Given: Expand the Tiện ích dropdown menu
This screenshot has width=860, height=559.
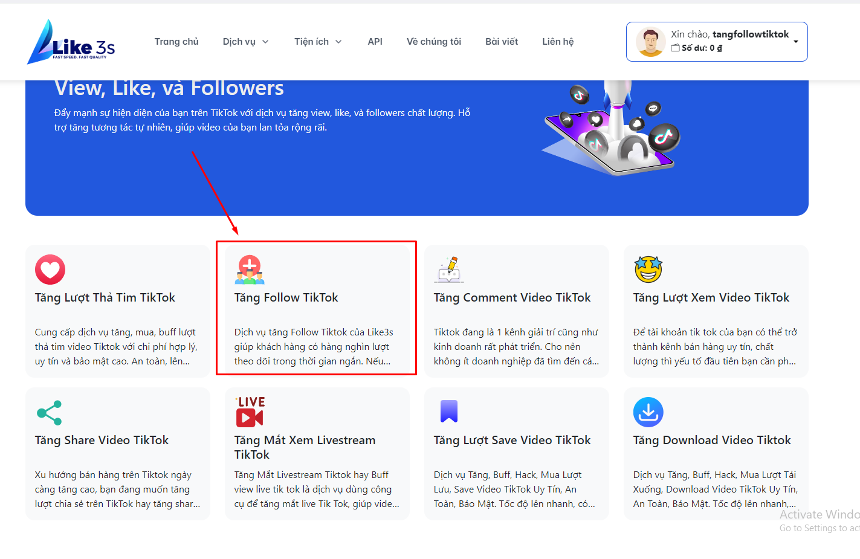Looking at the screenshot, I should click(318, 42).
